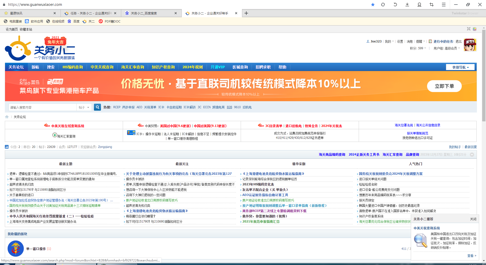The height and width of the screenshot is (265, 486).
Task: Open the browser hamburger menu
Action: (444, 5)
